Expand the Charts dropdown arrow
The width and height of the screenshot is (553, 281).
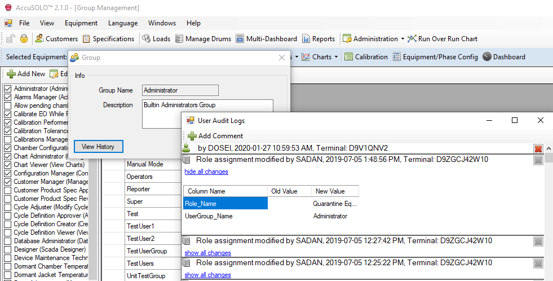click(336, 57)
